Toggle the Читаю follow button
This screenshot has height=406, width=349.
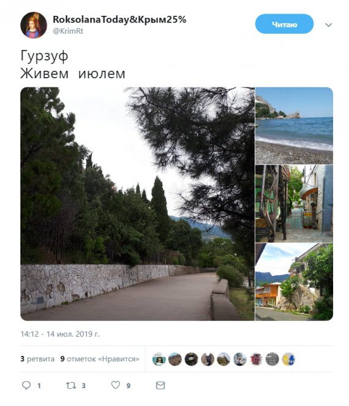click(284, 24)
